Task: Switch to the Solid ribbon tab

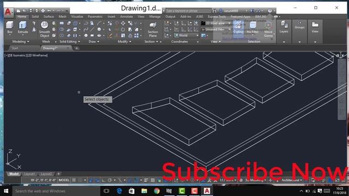Action: point(35,16)
